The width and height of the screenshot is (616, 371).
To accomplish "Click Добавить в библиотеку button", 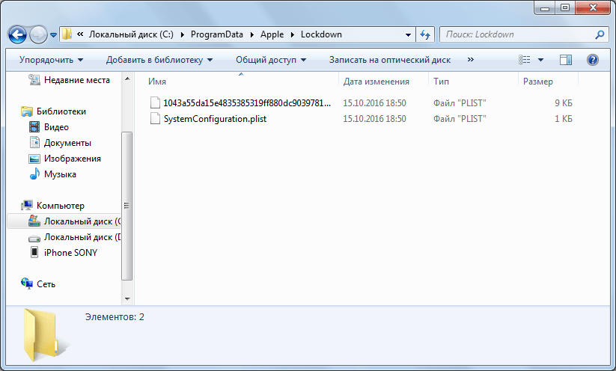I will click(159, 60).
